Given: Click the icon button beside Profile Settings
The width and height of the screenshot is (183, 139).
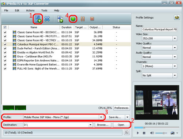Looking at the screenshot, I should 177,18.
